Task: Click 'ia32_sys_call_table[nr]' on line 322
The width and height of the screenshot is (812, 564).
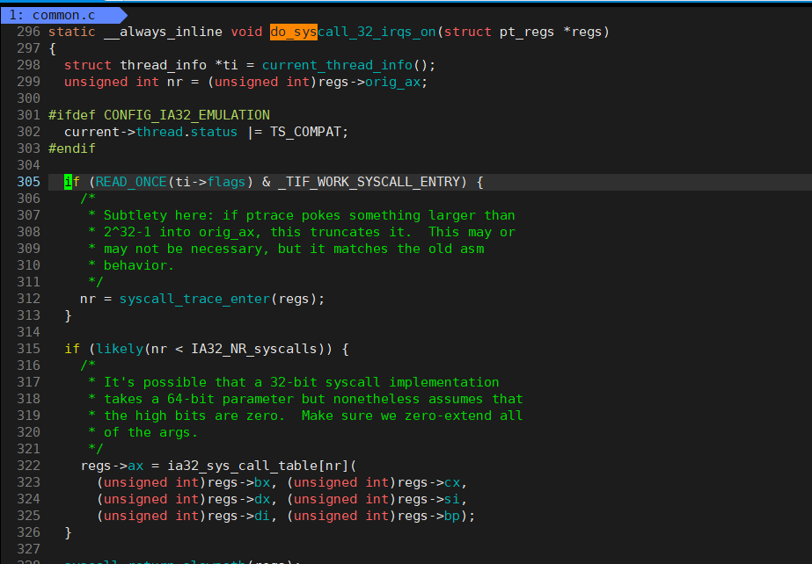Action: point(258,466)
